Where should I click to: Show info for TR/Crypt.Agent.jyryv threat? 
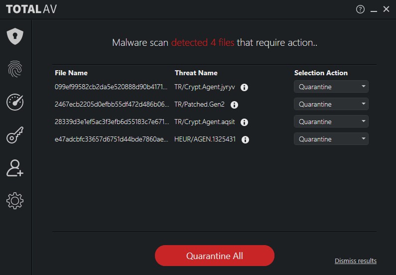point(244,87)
